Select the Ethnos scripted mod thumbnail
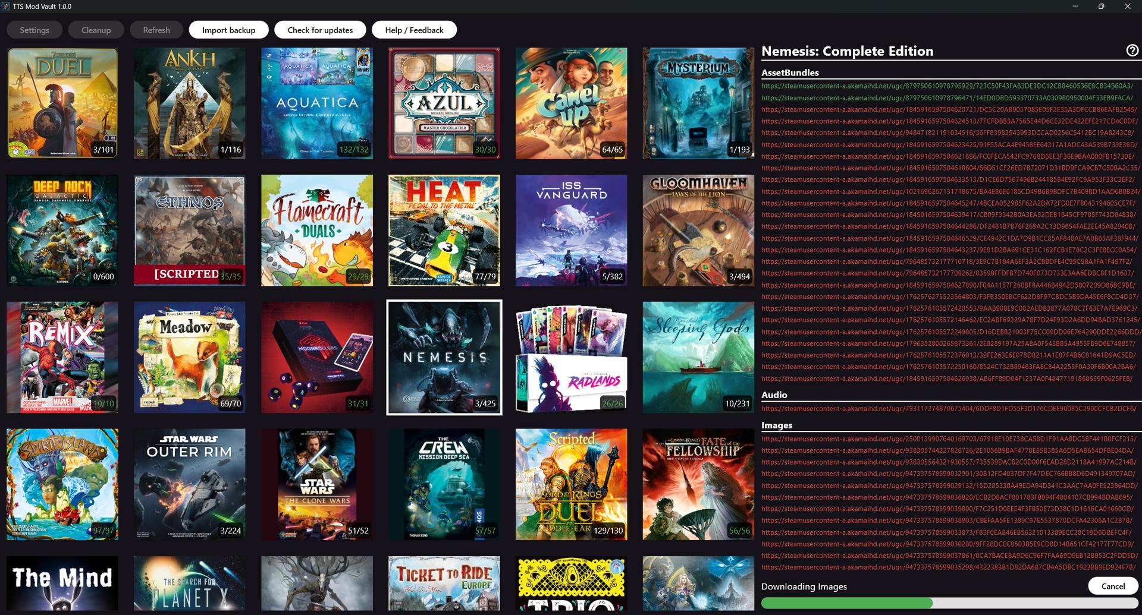The height and width of the screenshot is (615, 1142). coord(190,231)
